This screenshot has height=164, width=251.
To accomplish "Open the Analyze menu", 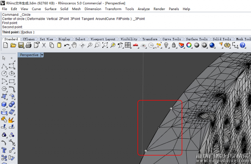I will click(x=144, y=9).
